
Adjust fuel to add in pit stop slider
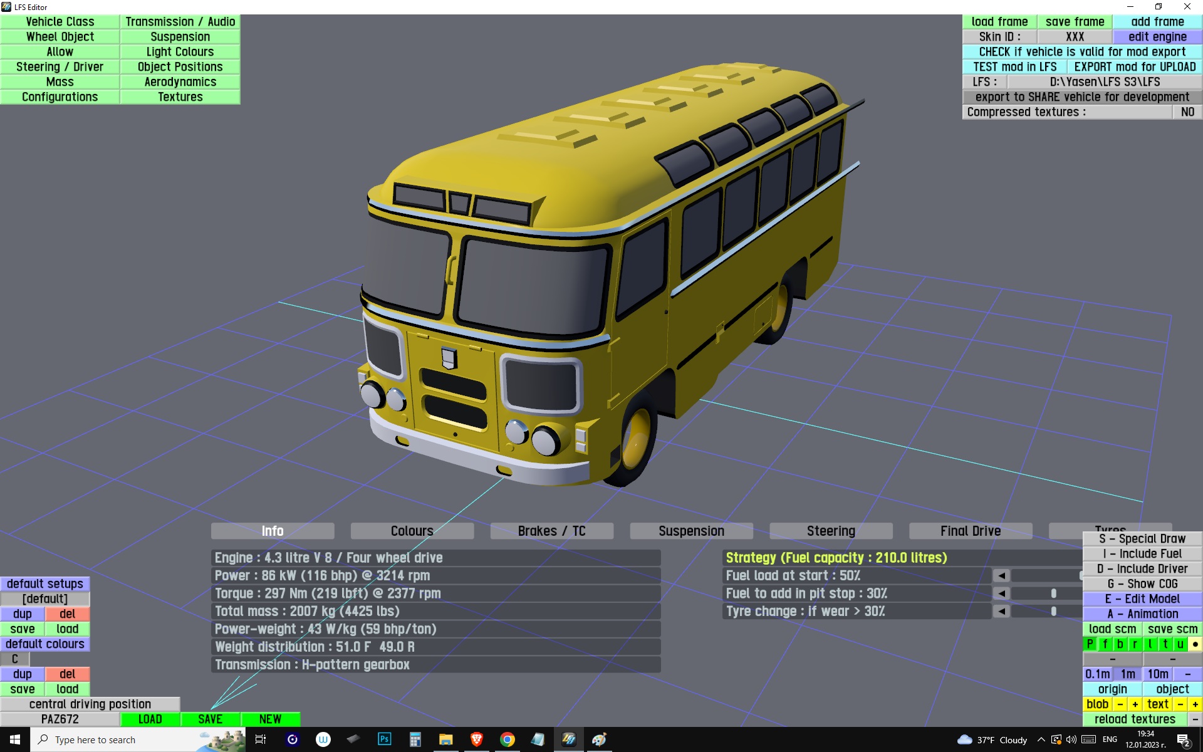(1053, 593)
